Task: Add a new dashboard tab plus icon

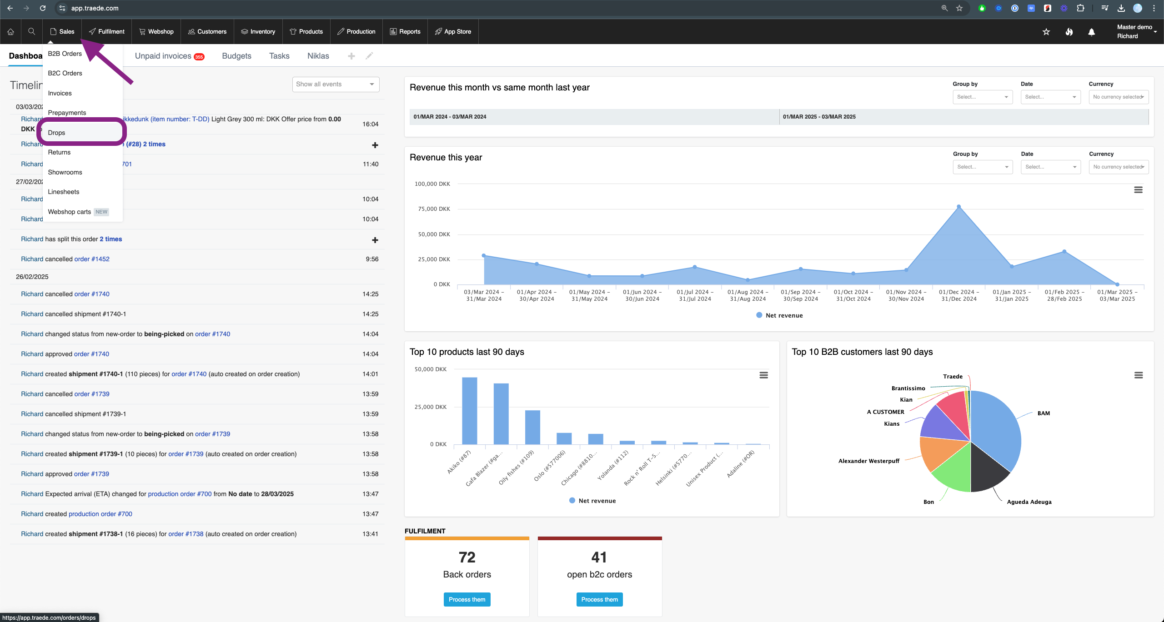Action: pyautogui.click(x=351, y=56)
